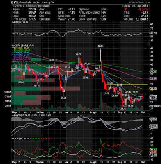The width and height of the screenshot is (161, 164).
Task: Click the red -DI 21.31 reading
Action: (45, 139)
